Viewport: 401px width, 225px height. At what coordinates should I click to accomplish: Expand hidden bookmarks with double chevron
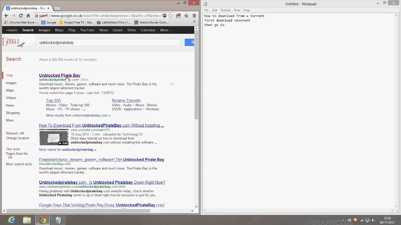(x=194, y=22)
